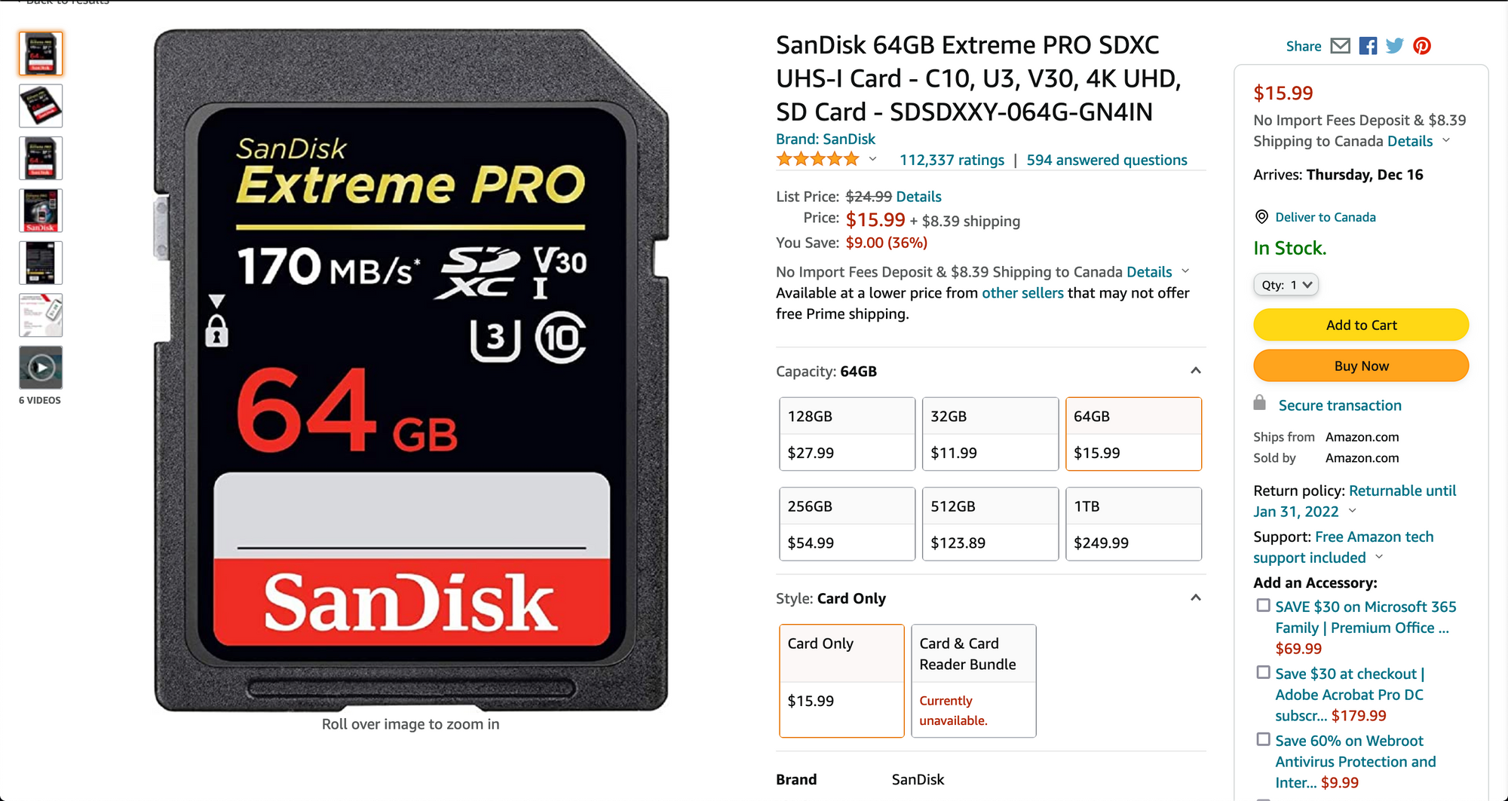The image size is (1508, 801).
Task: Play the product videos thumbnail
Action: (41, 368)
